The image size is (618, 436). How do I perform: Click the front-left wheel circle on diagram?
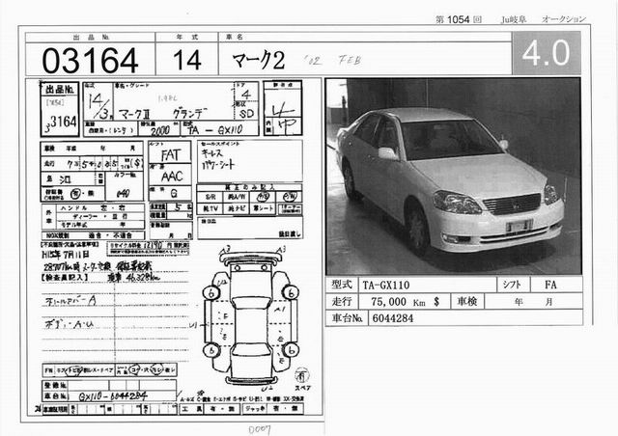click(x=211, y=292)
